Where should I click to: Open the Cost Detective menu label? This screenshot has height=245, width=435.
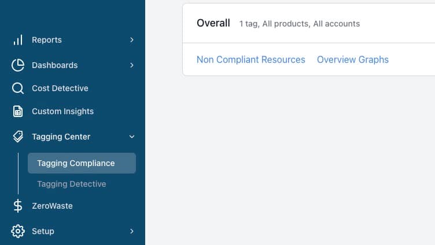click(x=60, y=88)
